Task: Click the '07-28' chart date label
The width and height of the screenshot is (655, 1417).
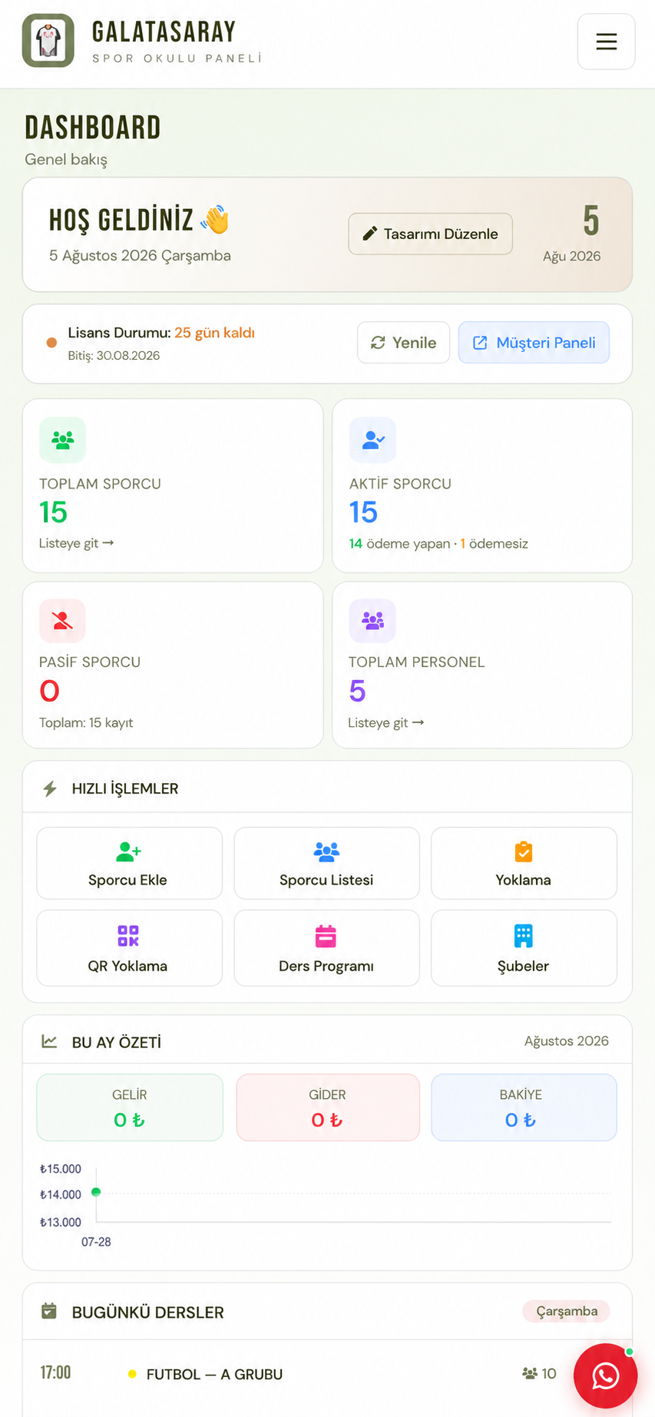Action: [x=96, y=1242]
